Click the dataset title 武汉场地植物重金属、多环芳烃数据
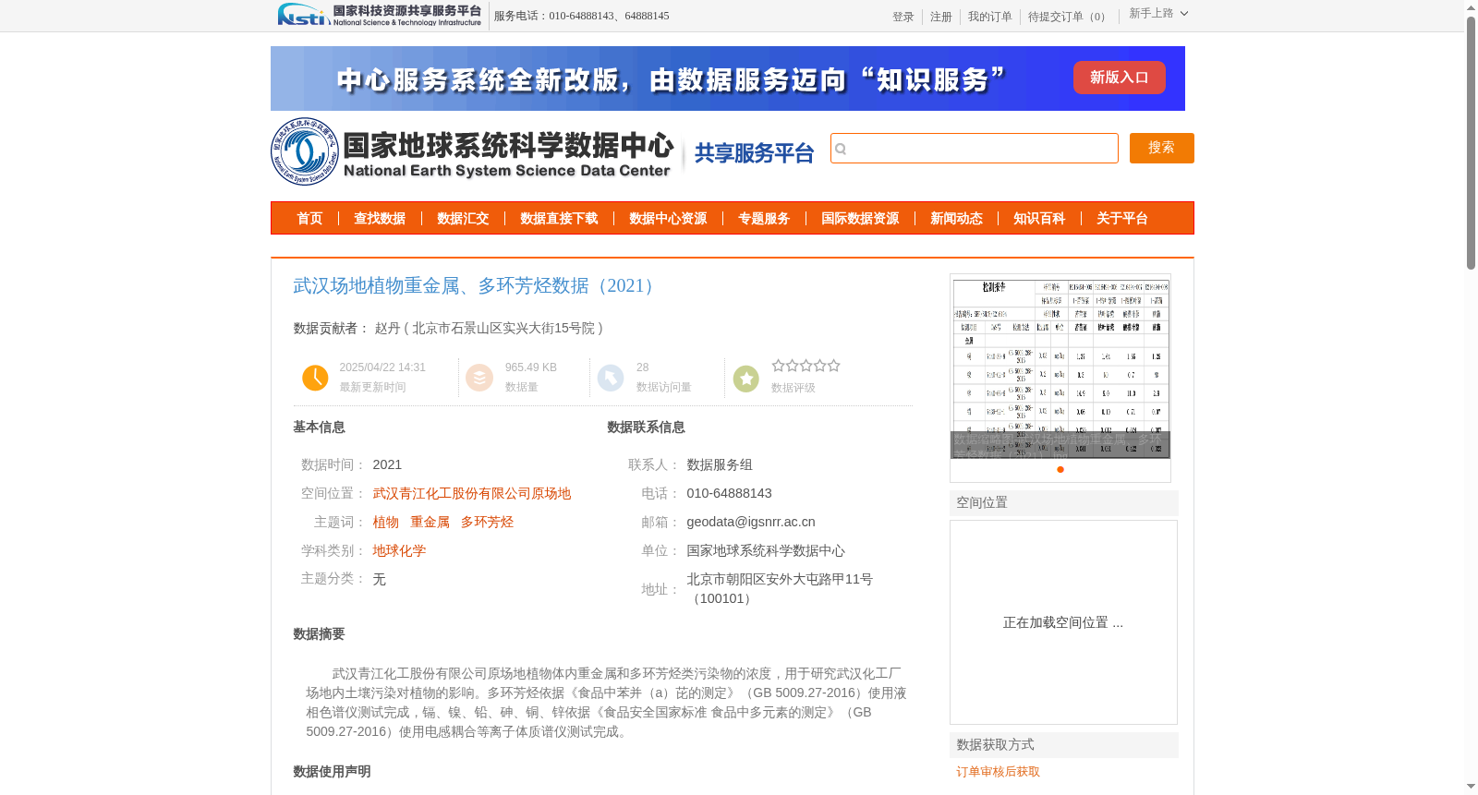This screenshot has width=1478, height=795. [x=477, y=286]
